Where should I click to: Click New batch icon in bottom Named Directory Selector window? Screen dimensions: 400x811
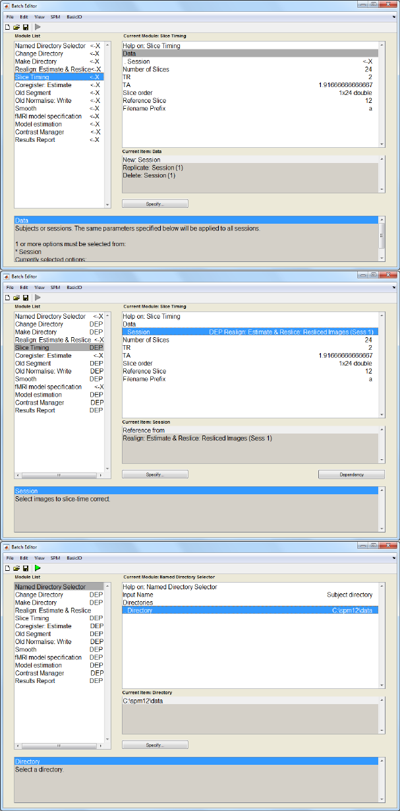[x=8, y=568]
